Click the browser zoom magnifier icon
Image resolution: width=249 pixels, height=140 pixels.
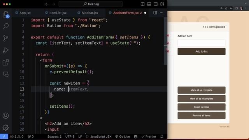pos(221,9)
